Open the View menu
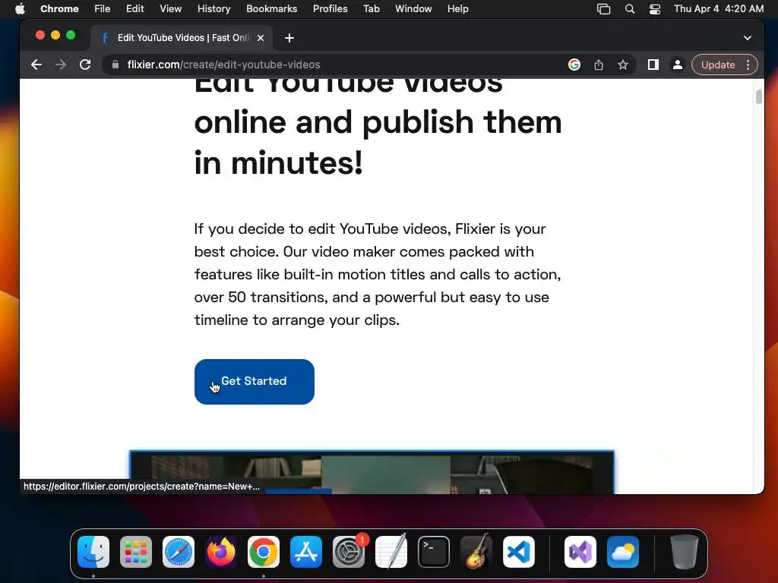 pos(171,8)
